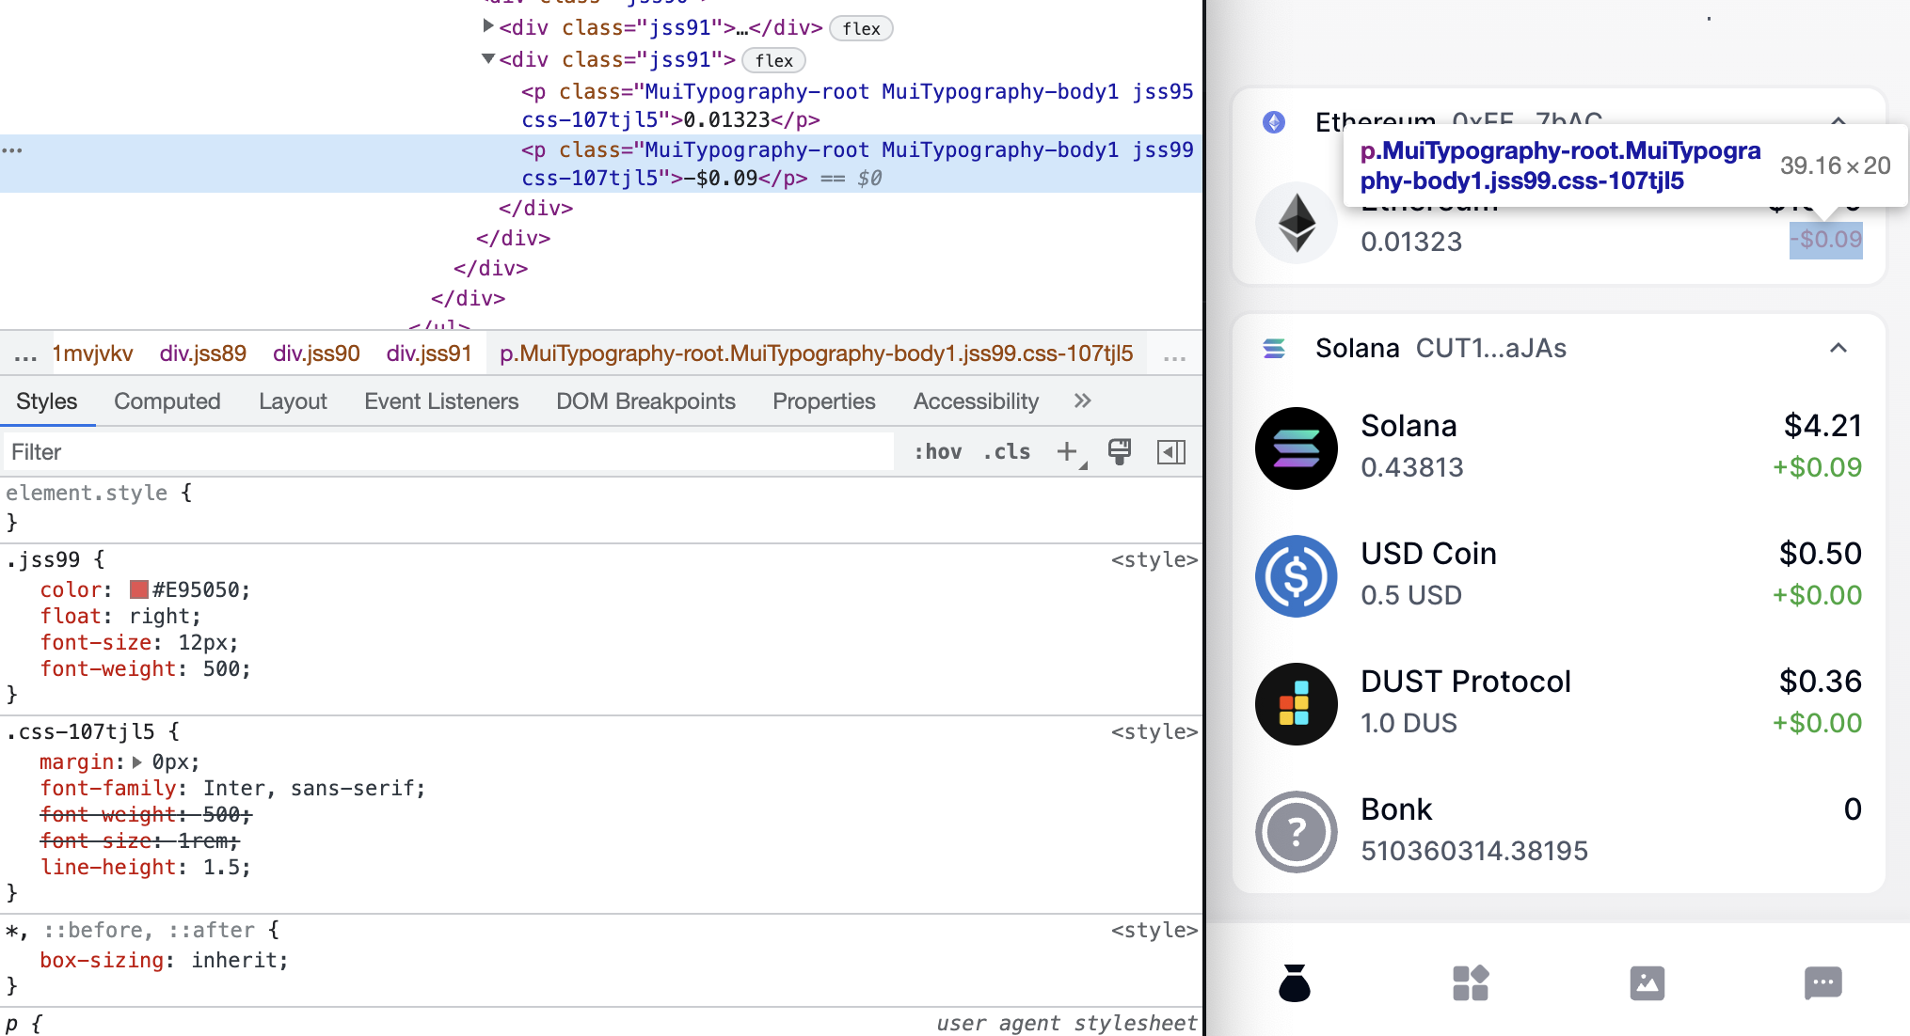Open the wallet balances tab icon
This screenshot has width=1910, height=1036.
(1294, 983)
